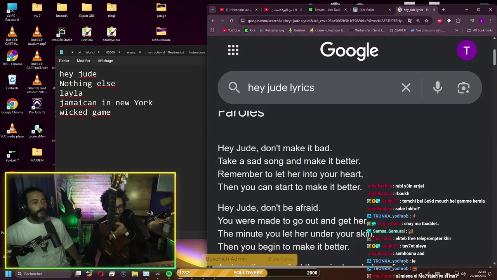Open Opera from the taskbar
Image resolution: width=497 pixels, height=280 pixels.
click(101, 274)
